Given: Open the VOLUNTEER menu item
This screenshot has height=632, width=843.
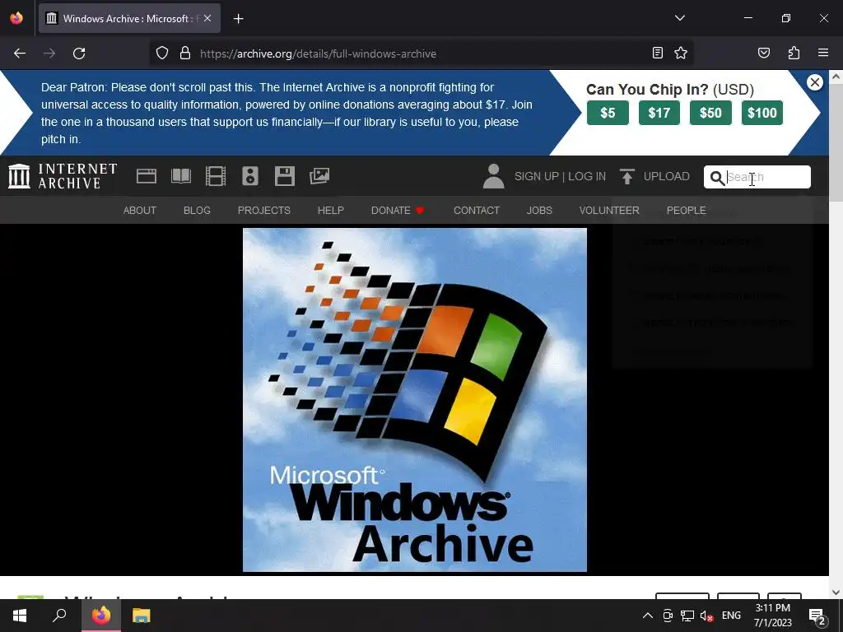Looking at the screenshot, I should click(x=609, y=210).
